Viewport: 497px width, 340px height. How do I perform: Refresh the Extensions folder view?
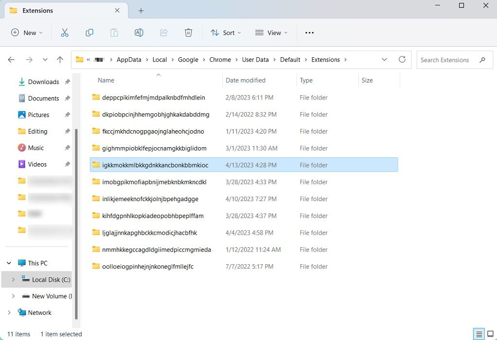pos(402,60)
